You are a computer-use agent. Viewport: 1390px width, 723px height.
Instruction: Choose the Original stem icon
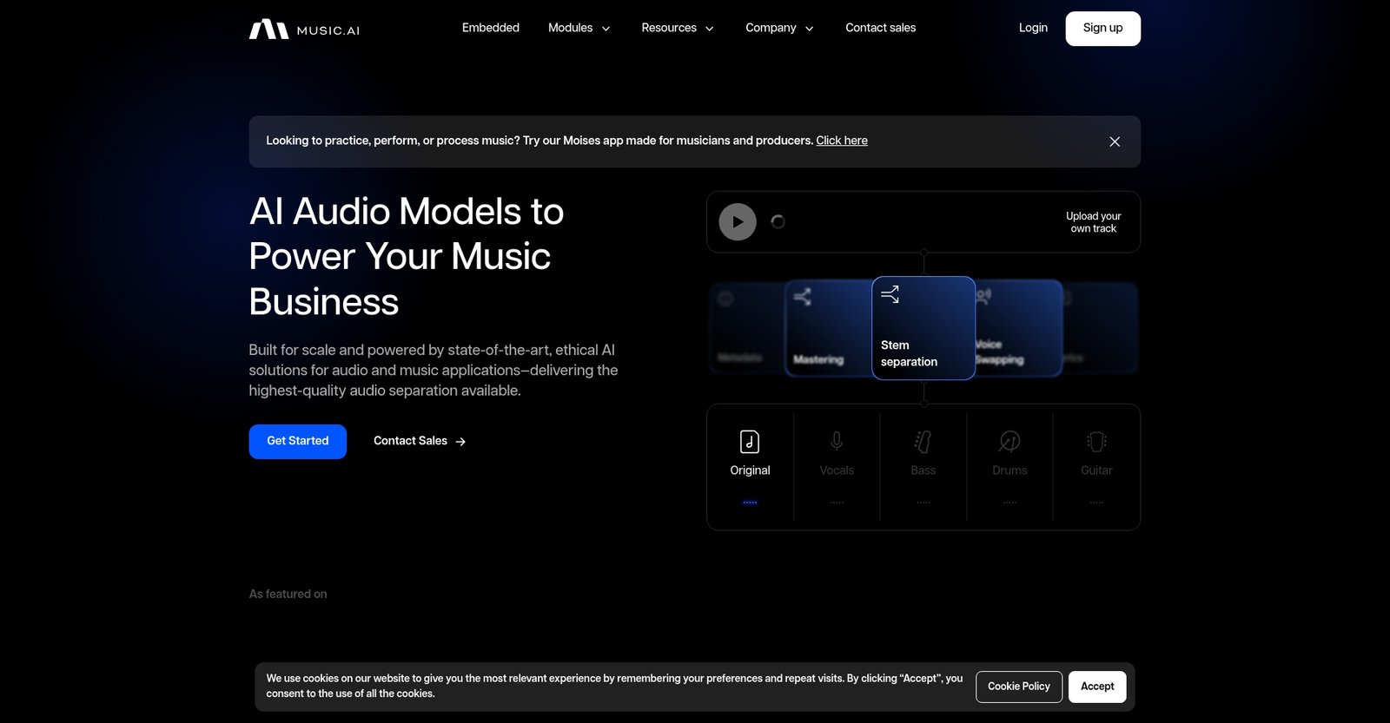tap(750, 442)
